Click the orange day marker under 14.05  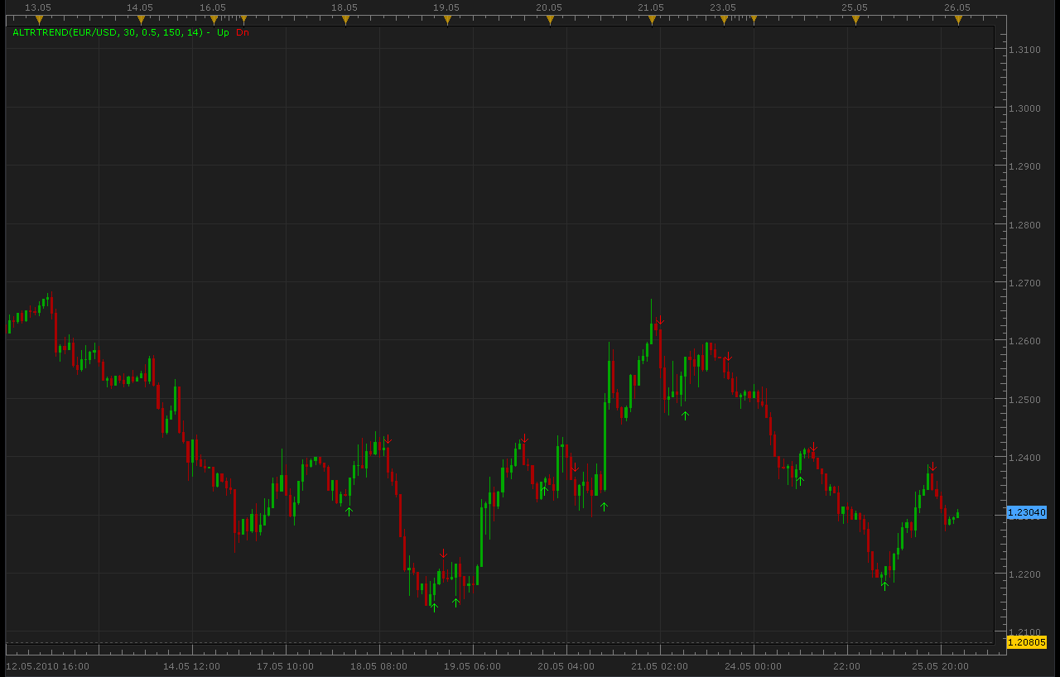click(x=141, y=20)
